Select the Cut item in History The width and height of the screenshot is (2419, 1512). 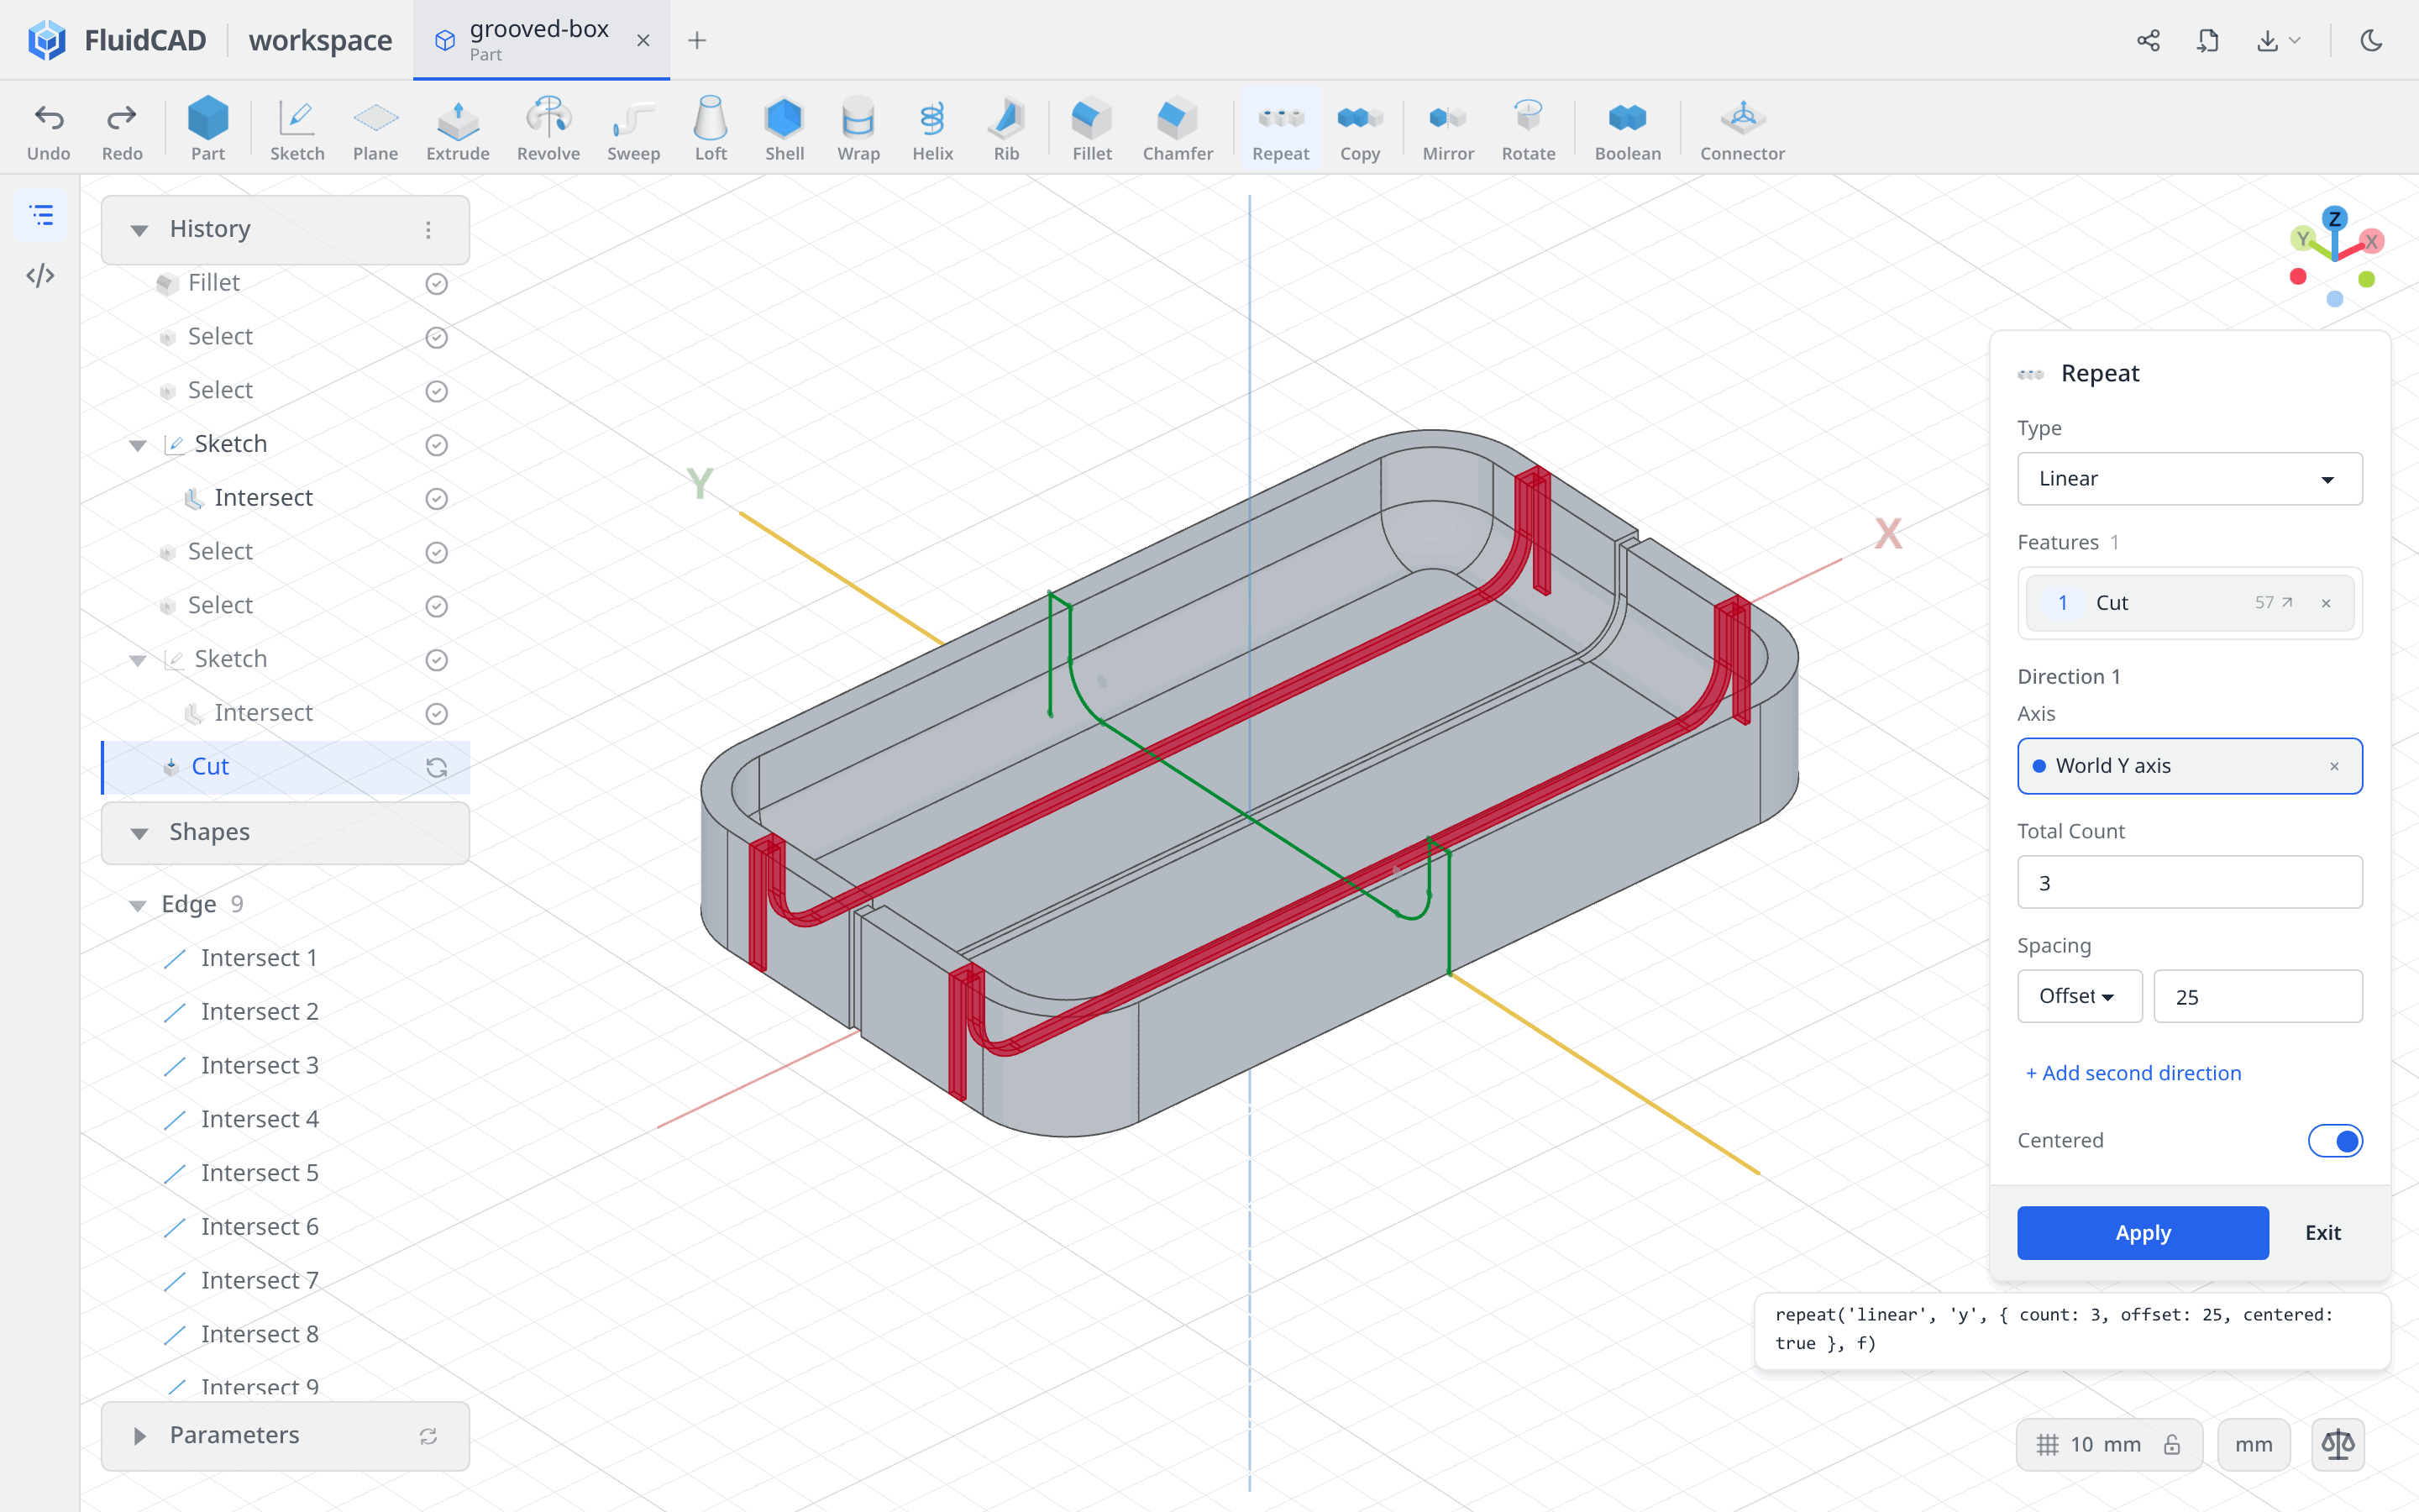285,767
